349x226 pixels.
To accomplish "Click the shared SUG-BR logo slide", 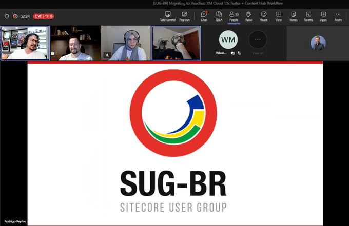I will tap(175, 143).
